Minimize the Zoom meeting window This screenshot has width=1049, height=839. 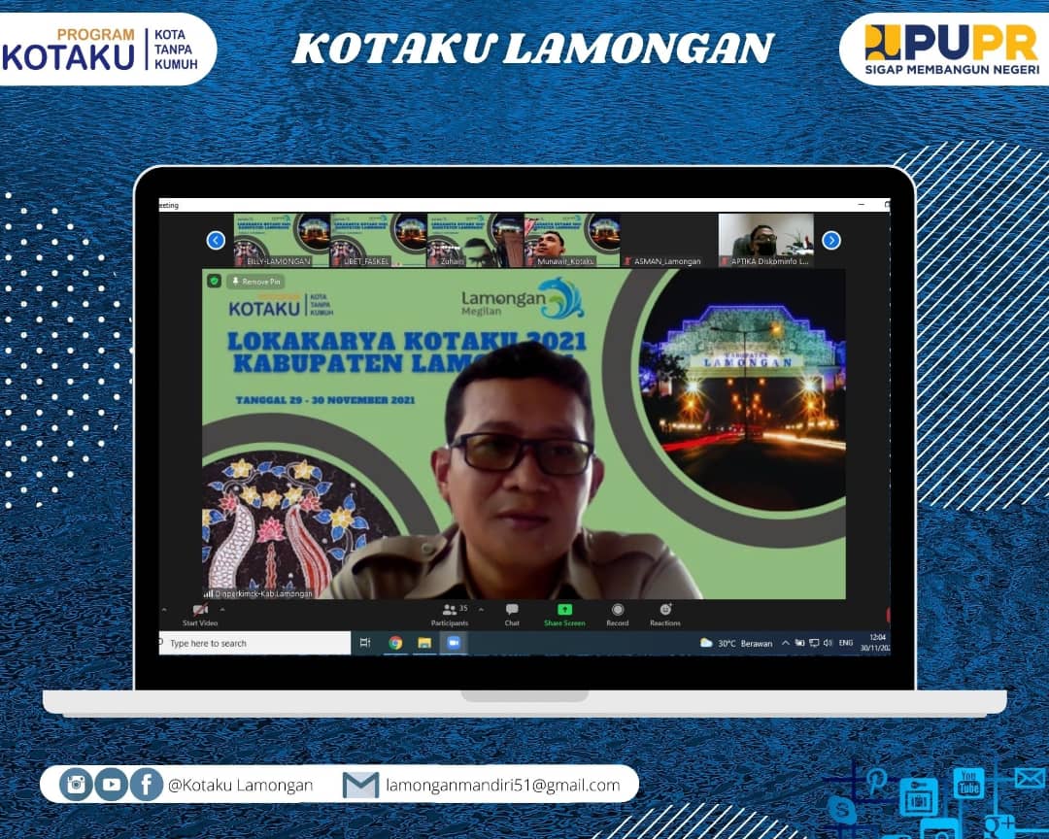(x=862, y=205)
